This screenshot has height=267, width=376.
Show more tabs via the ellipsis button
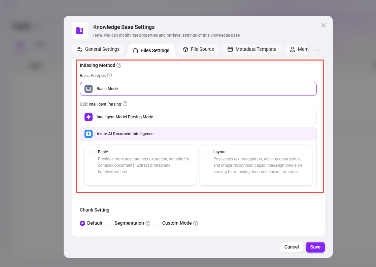(x=317, y=50)
